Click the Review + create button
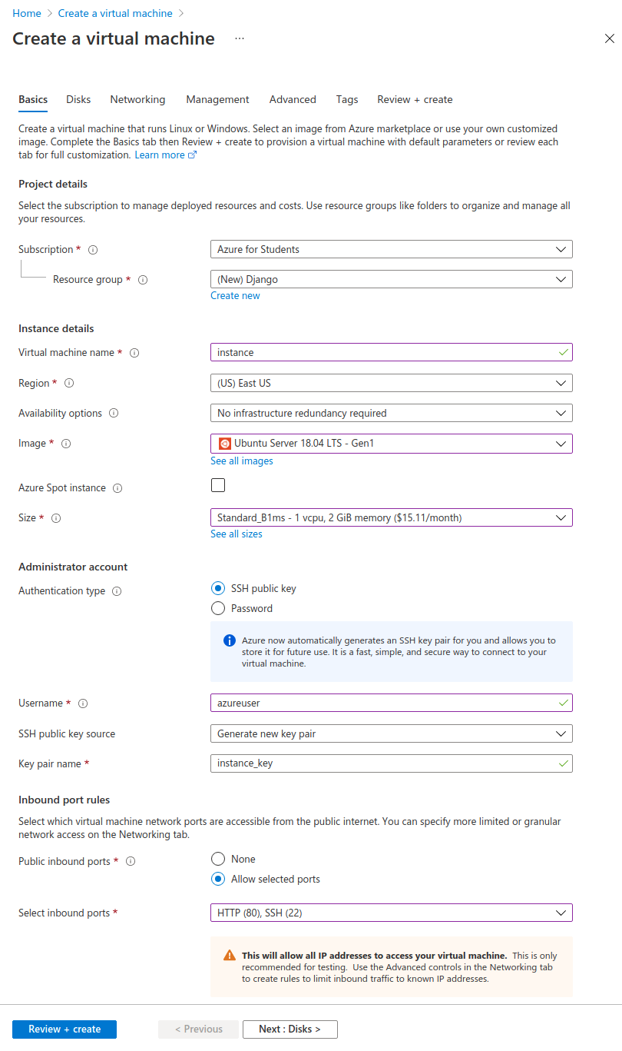Viewport: 622px width, 1051px height. point(65,1029)
